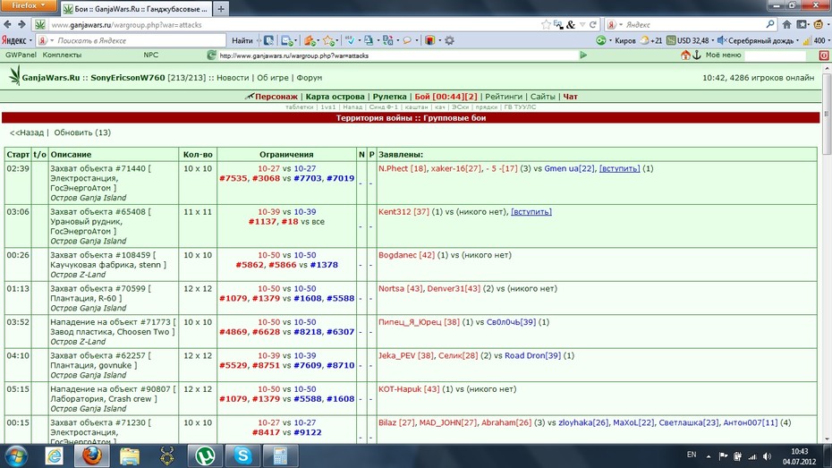Screen dimensions: 832x468
Task: Join the fight via first [вступить] link
Action: point(619,168)
